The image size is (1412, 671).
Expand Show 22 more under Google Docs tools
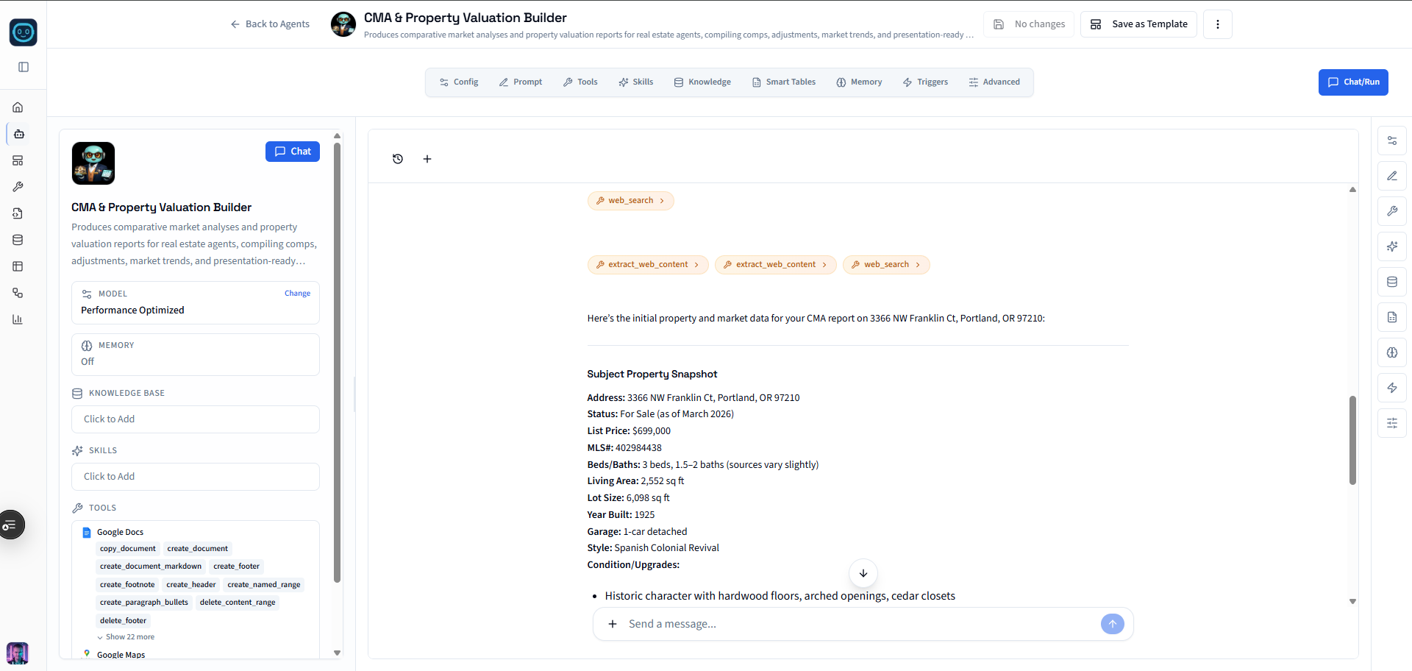tap(130, 636)
